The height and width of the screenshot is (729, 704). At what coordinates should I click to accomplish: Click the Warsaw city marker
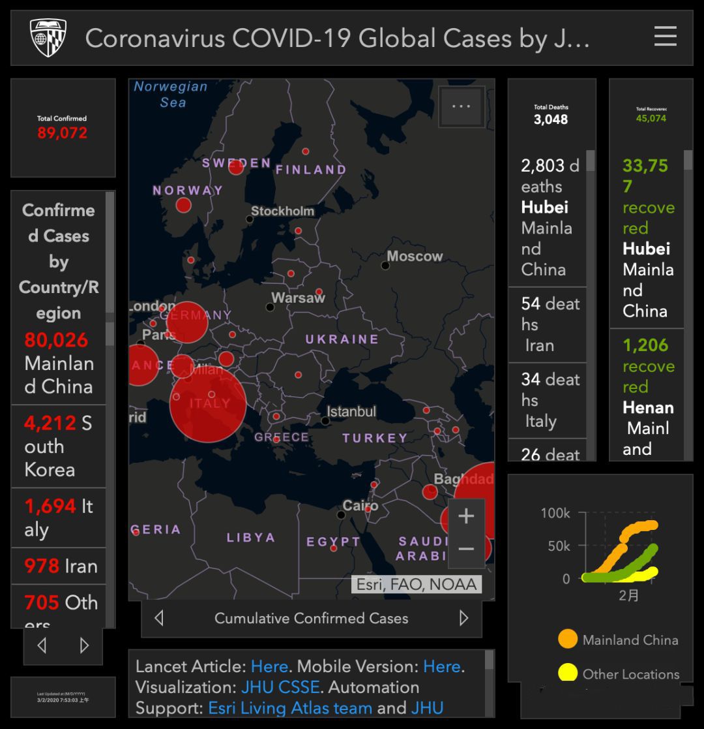(270, 307)
